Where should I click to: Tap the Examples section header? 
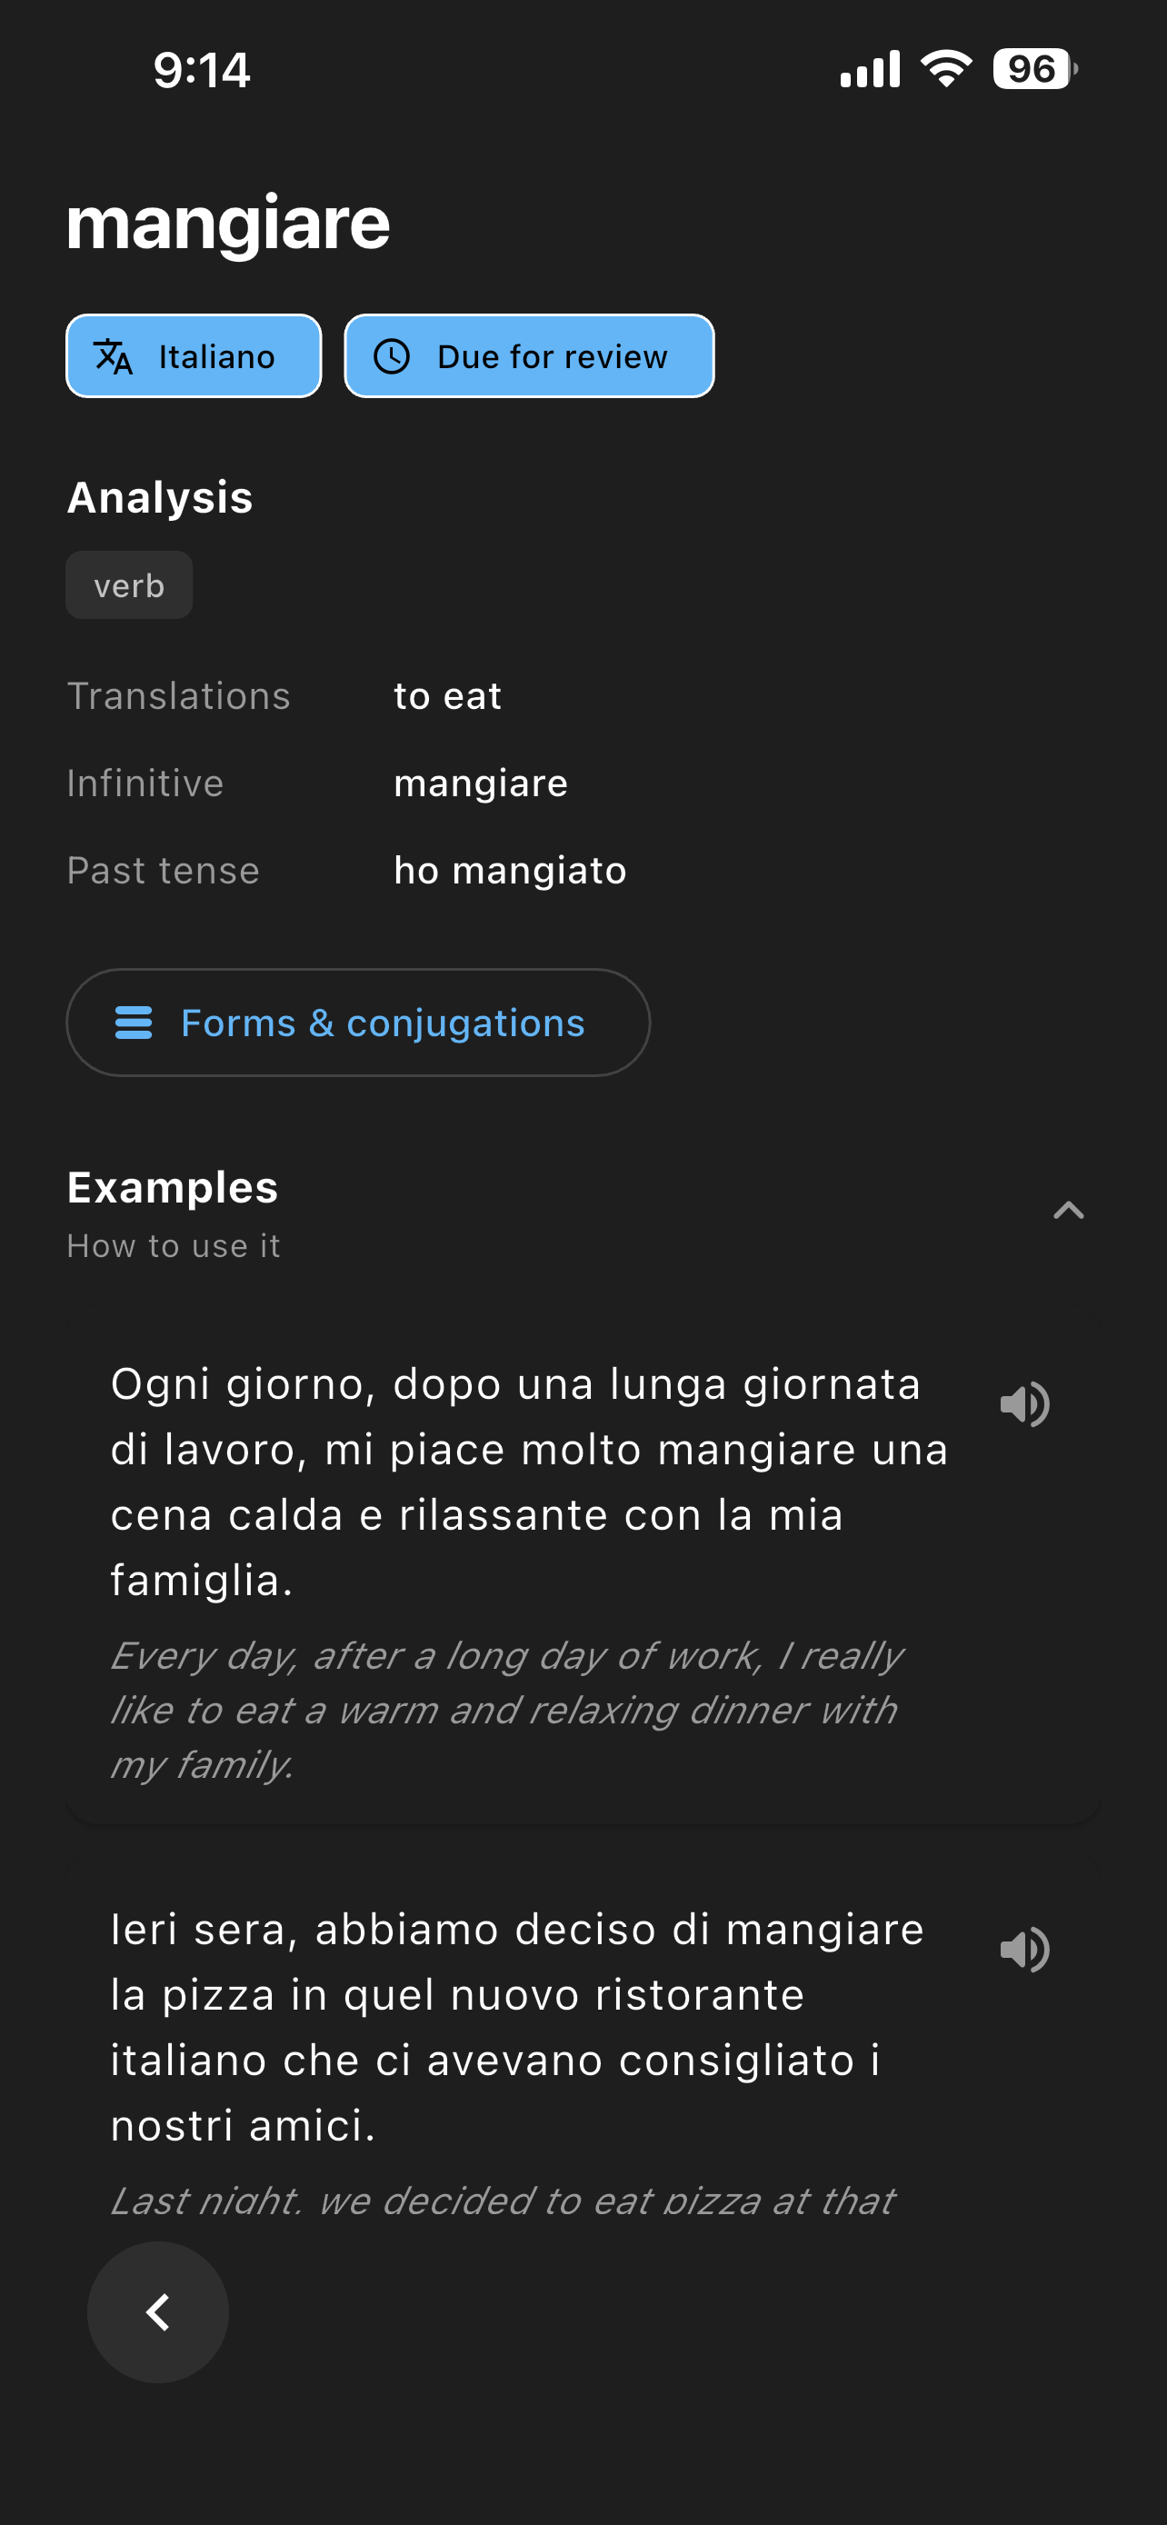coord(173,1187)
